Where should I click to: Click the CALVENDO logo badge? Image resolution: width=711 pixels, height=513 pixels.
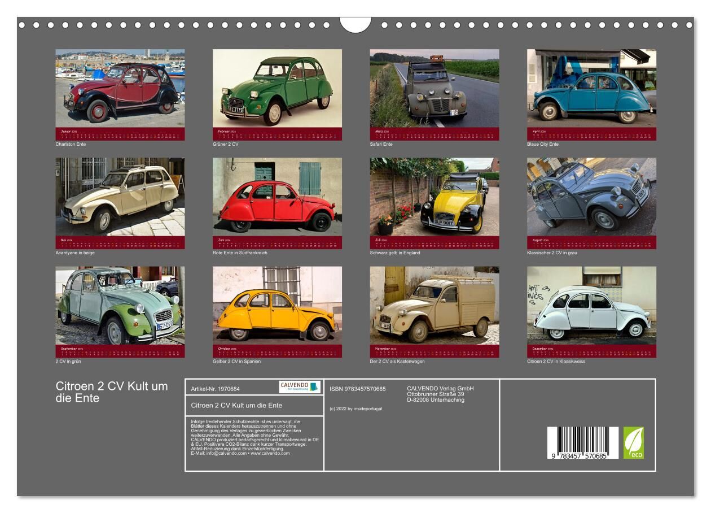(299, 387)
